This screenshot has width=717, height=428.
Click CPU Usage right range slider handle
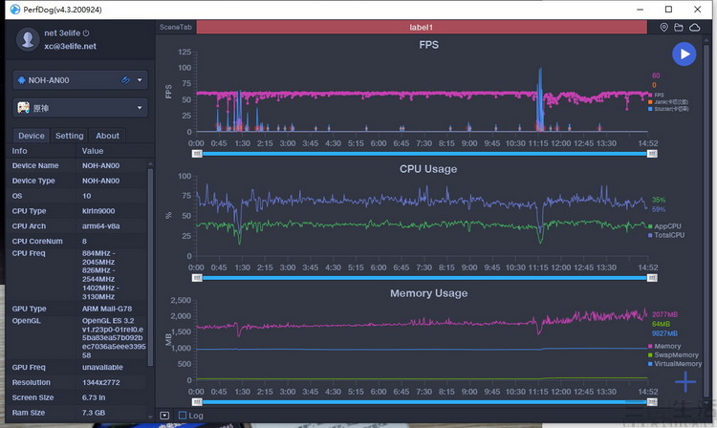coord(653,278)
